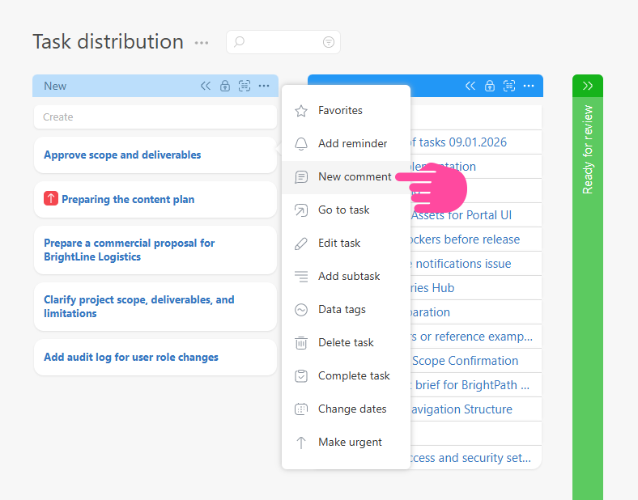Open the Task distribution ellipsis menu

click(x=202, y=43)
